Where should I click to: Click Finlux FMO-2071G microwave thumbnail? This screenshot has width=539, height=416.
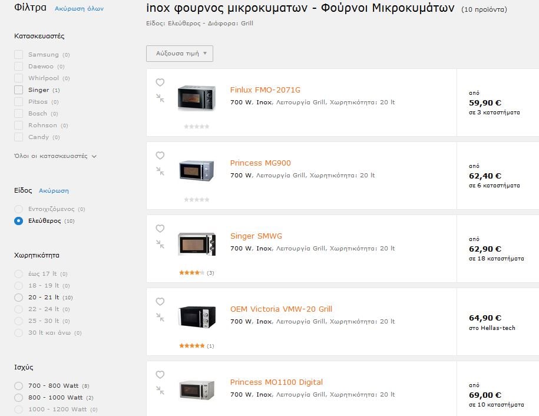coord(197,98)
